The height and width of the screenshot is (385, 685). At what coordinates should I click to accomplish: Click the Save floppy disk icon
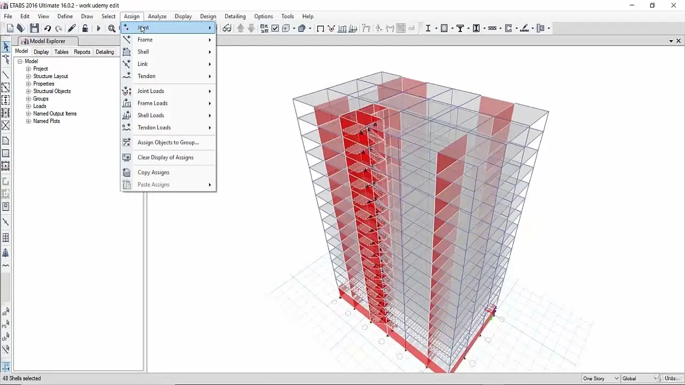click(x=34, y=28)
